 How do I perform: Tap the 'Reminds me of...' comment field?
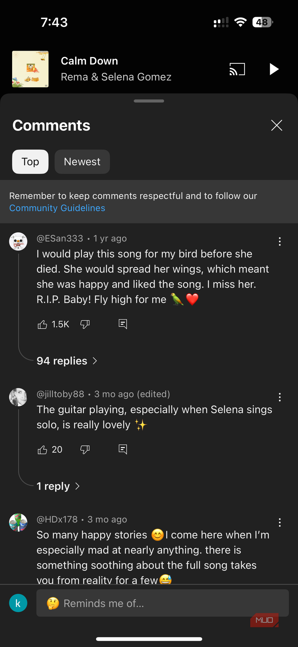[162, 603]
